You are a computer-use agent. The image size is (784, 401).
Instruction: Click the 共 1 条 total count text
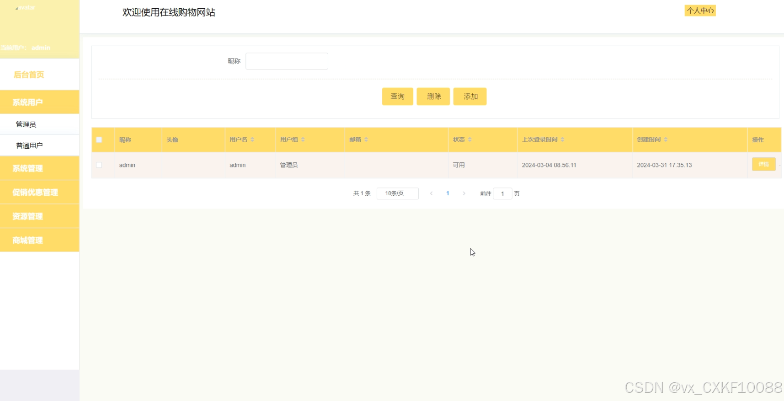point(362,193)
